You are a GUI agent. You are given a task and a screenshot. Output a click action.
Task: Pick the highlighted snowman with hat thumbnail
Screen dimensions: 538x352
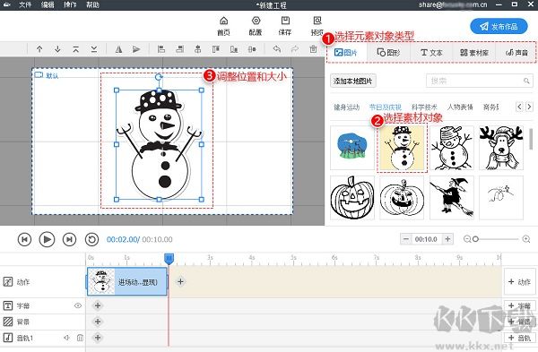coord(402,148)
